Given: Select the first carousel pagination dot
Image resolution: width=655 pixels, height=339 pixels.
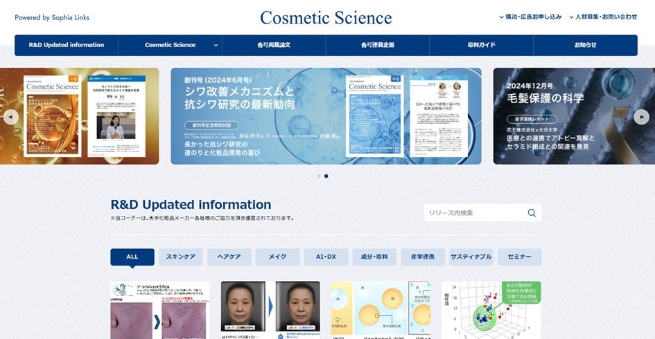Looking at the screenshot, I should click(312, 176).
